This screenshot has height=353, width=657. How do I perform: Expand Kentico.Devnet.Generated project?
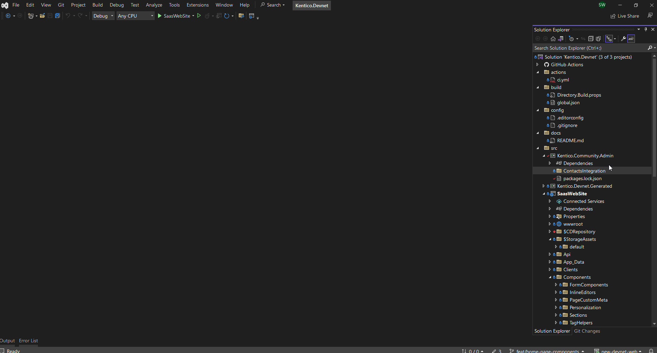(x=544, y=186)
